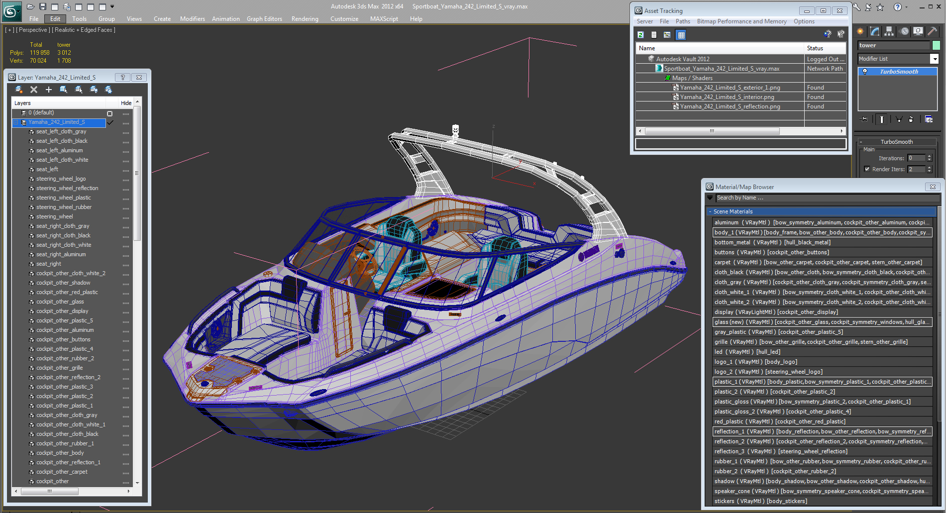The height and width of the screenshot is (513, 946).
Task: Click Search by Name field in Material Browser
Action: [827, 198]
